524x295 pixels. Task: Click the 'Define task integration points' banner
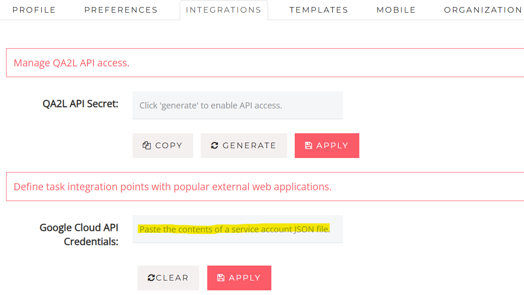click(264, 187)
